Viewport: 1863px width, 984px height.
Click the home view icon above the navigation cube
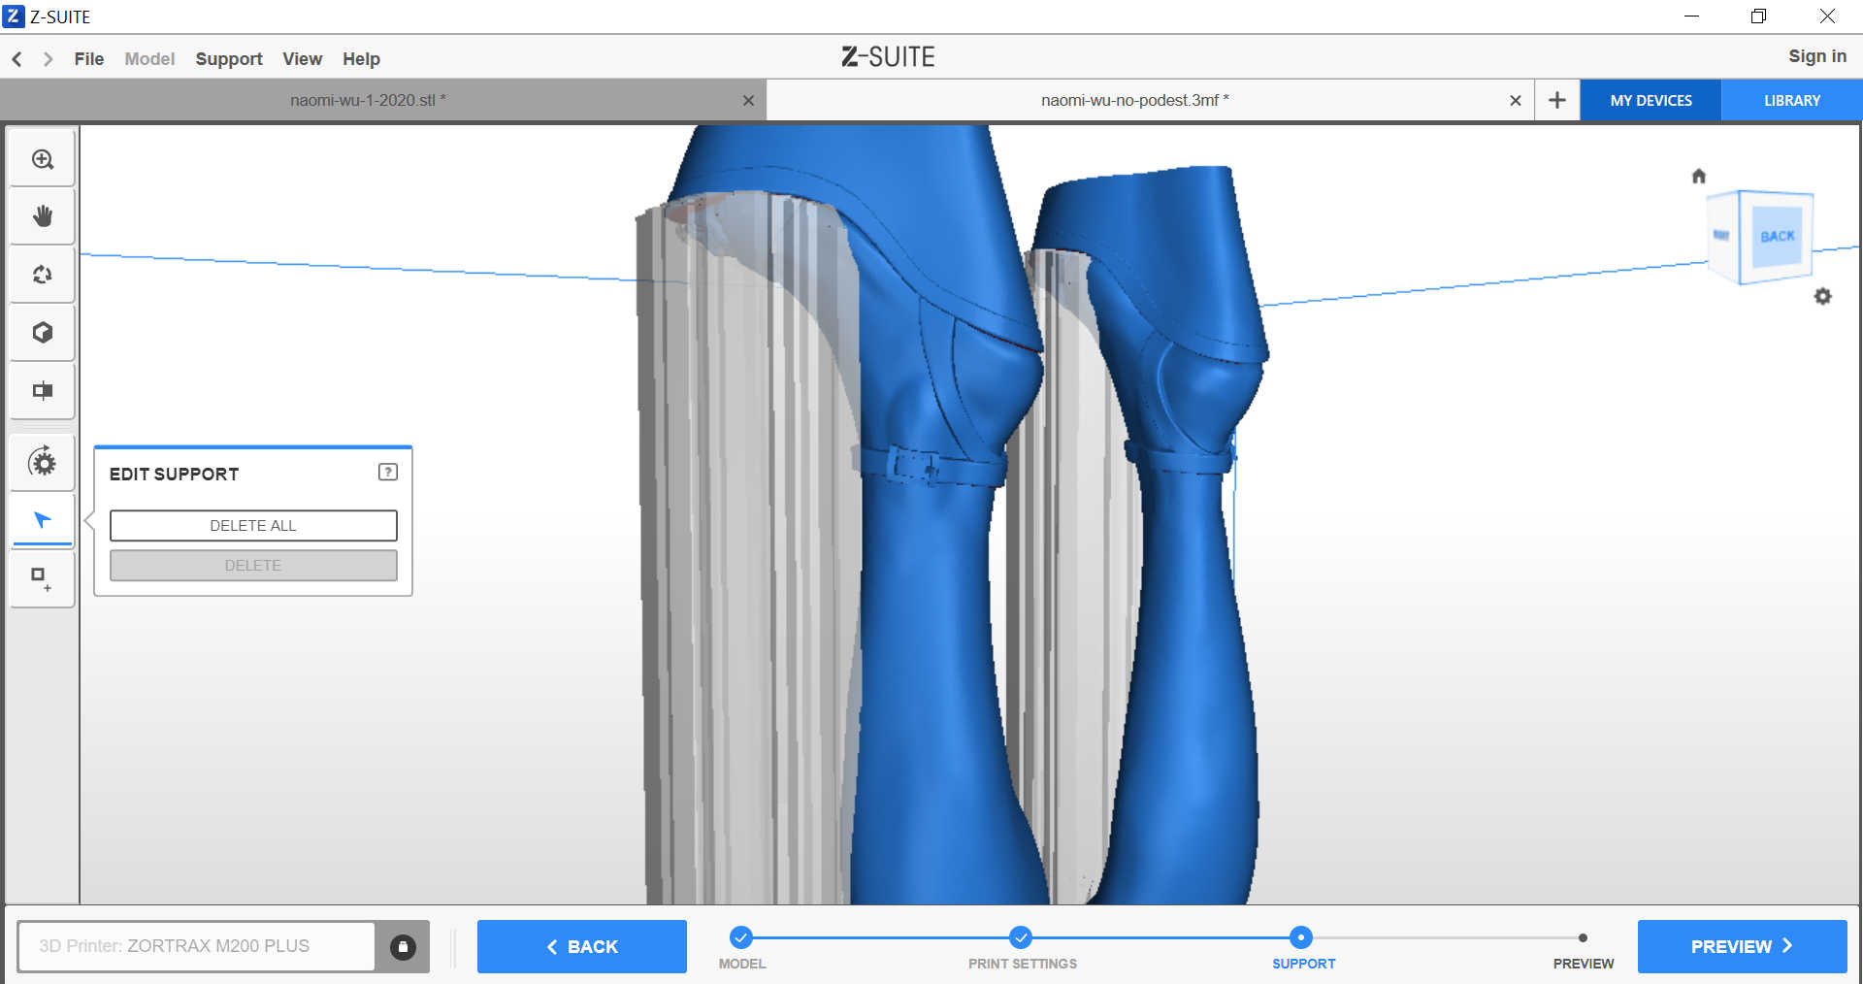[1699, 176]
